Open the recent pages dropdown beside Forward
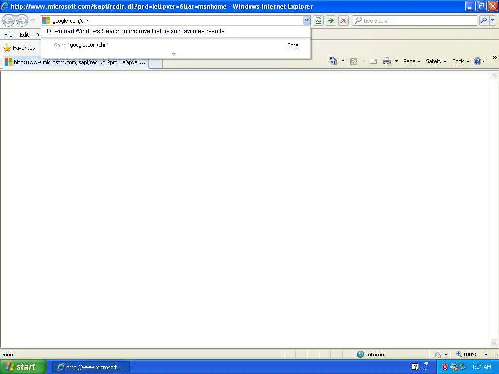499x374 pixels. (33, 20)
